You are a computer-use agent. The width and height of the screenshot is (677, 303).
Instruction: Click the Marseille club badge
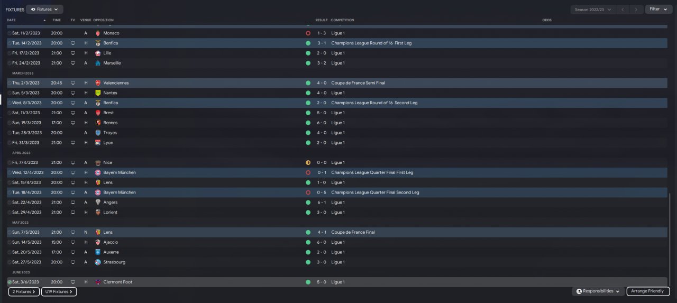click(x=97, y=63)
